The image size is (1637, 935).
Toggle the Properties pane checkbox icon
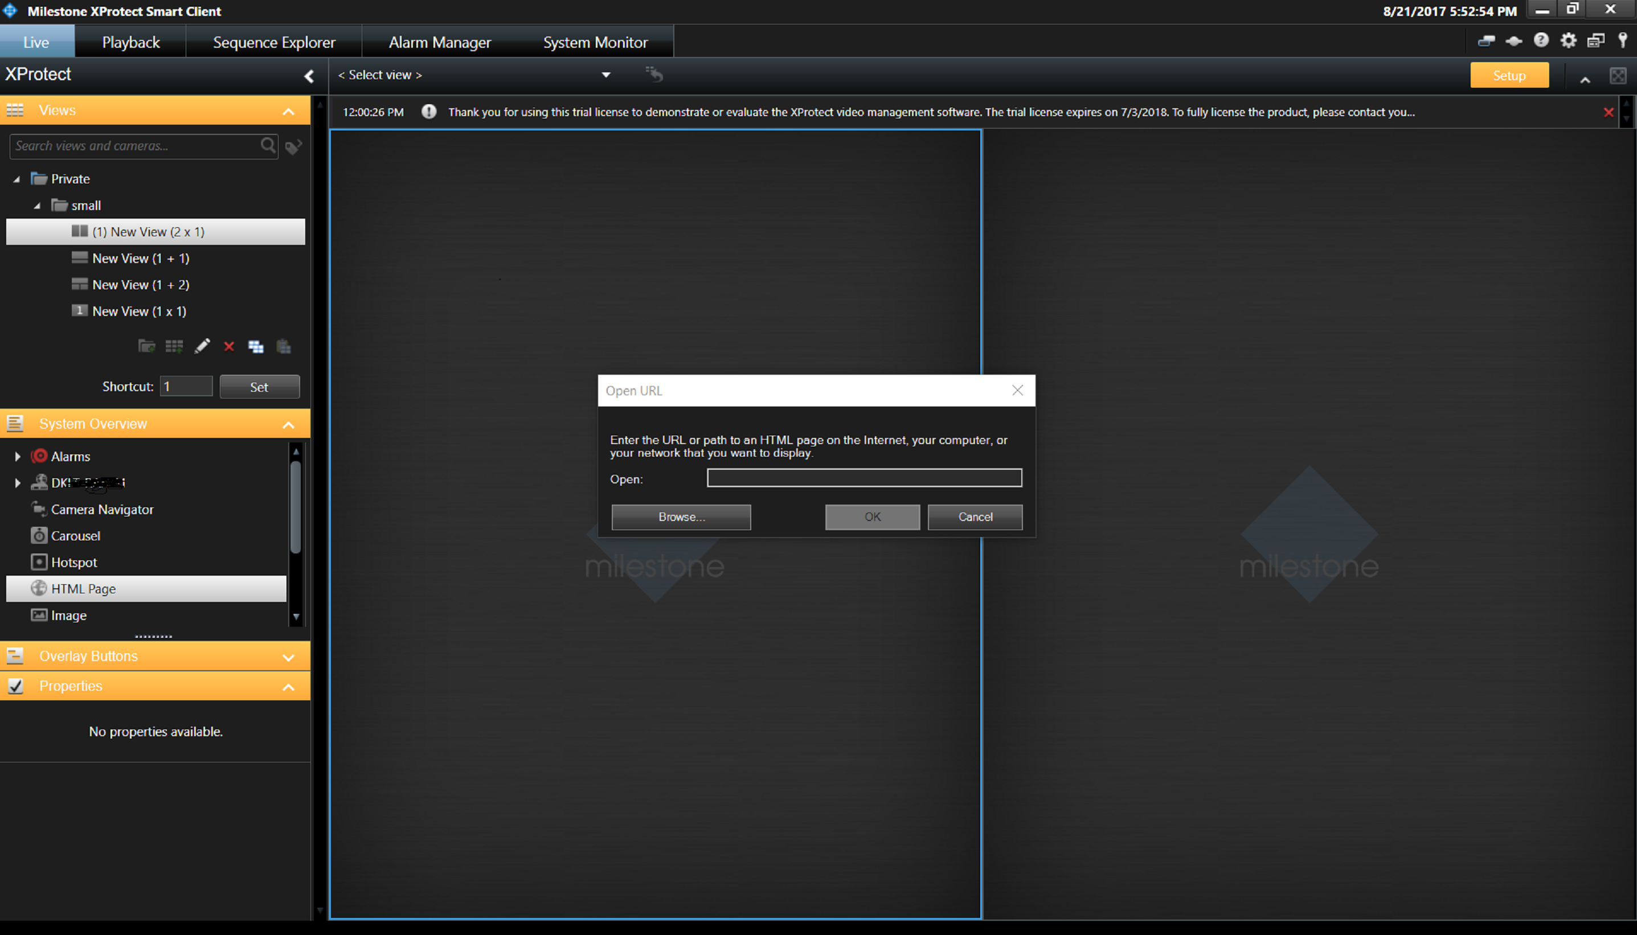pyautogui.click(x=15, y=686)
